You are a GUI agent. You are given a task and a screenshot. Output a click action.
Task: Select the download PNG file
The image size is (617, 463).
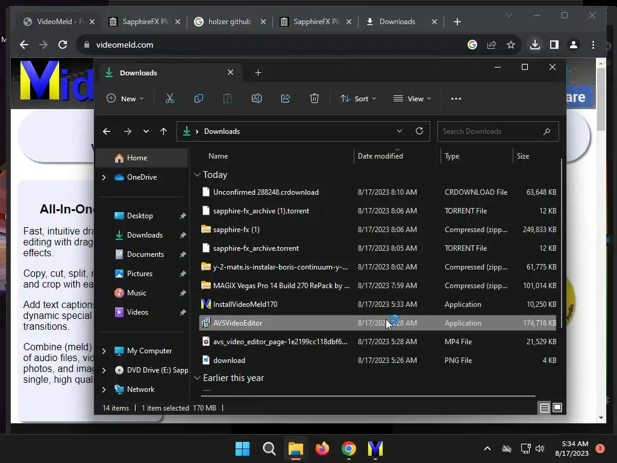point(378,361)
